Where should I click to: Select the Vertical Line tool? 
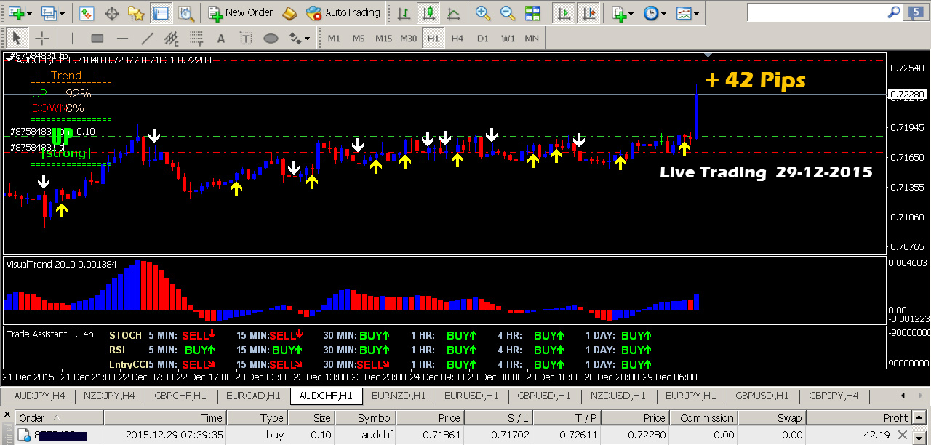coord(72,38)
